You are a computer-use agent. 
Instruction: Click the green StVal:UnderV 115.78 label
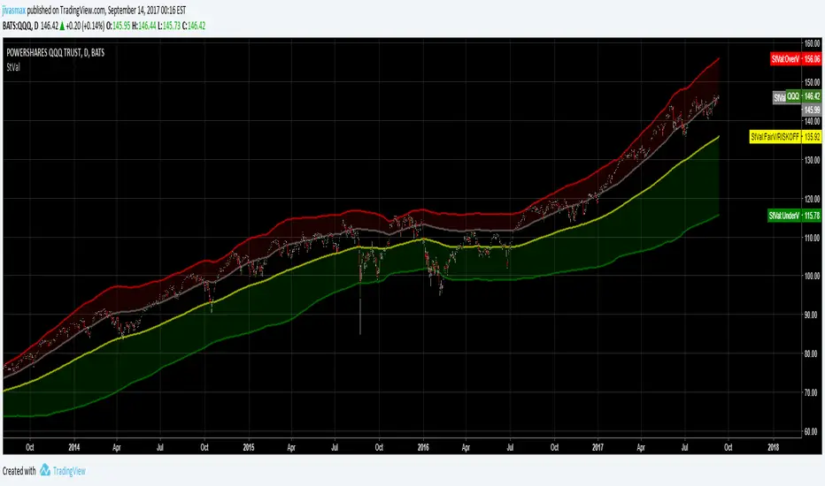pos(794,216)
